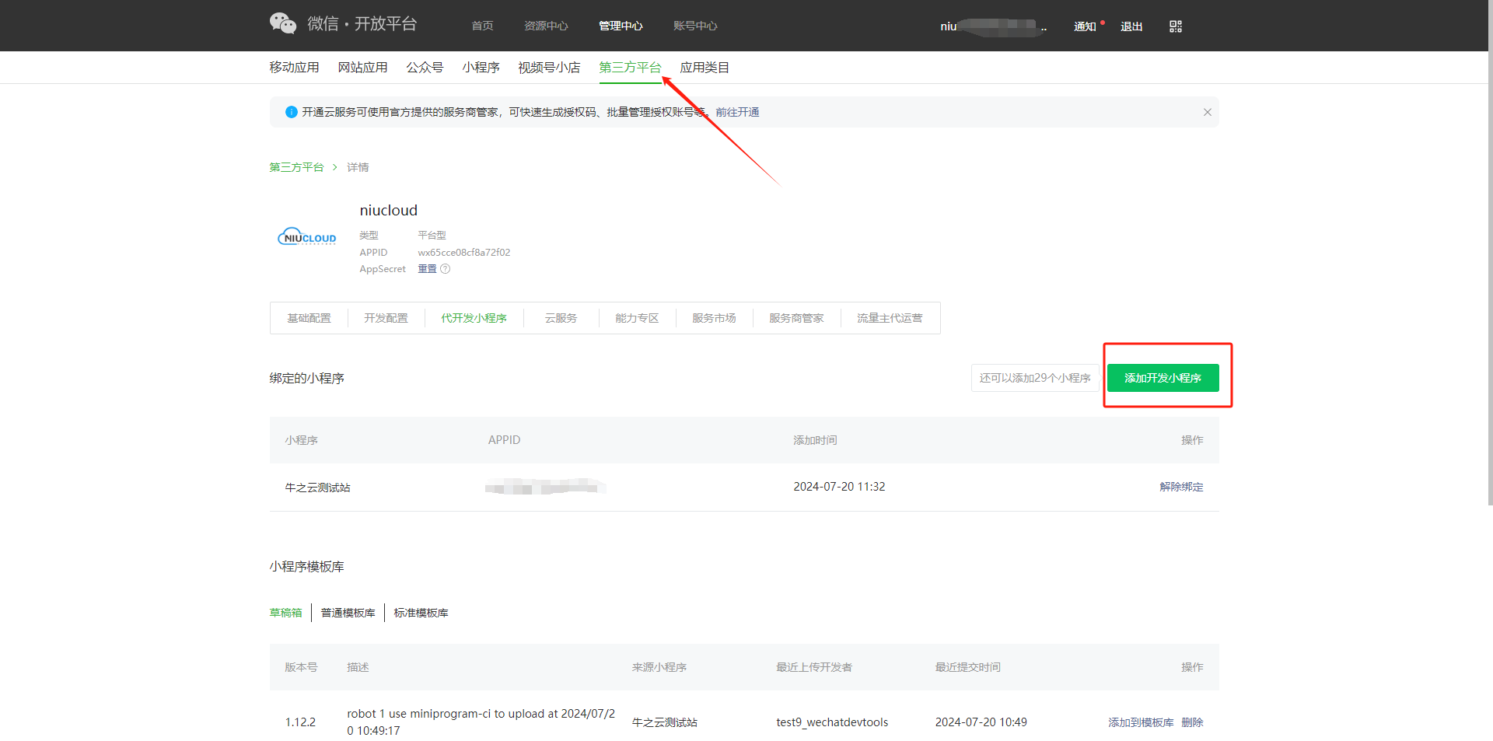Click the AppSecret help question mark icon
Image resolution: width=1493 pixels, height=741 pixels.
coord(446,269)
